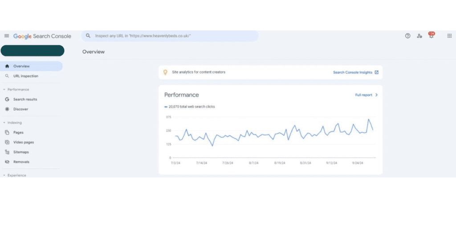Viewport: 456px width, 250px height.
Task: Open the notifications bell icon
Action: click(431, 36)
